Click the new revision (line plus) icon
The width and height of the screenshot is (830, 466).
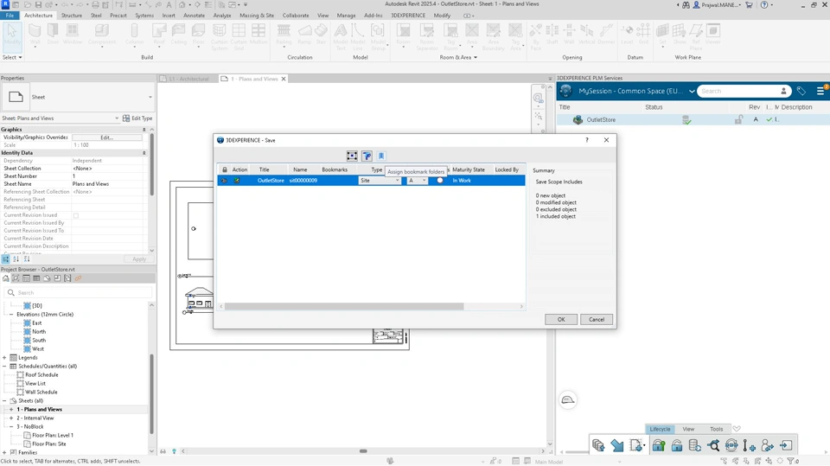coord(749,445)
